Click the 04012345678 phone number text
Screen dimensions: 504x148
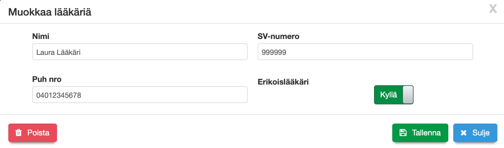coord(59,95)
